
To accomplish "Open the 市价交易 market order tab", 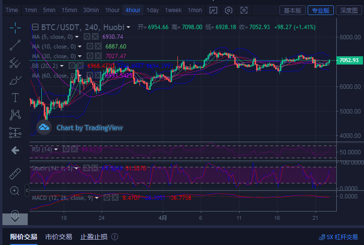I will pos(58,237).
